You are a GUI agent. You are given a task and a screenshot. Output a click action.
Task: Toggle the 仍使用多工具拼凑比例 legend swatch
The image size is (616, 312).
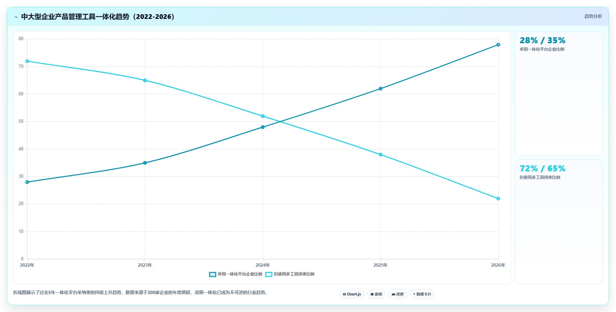[269, 274]
